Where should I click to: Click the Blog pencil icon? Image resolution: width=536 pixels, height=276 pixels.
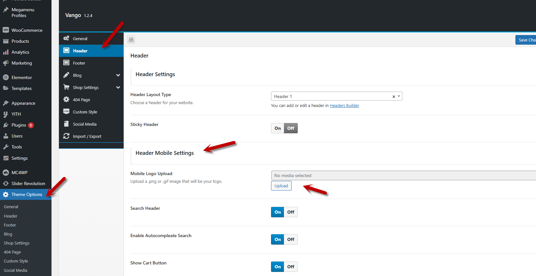pyautogui.click(x=66, y=75)
